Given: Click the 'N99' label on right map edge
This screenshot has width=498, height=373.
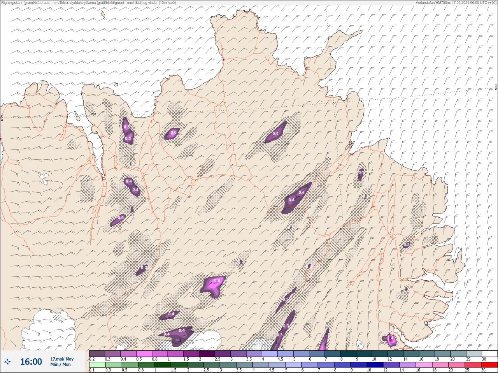Looking at the screenshot, I should click(x=496, y=88).
